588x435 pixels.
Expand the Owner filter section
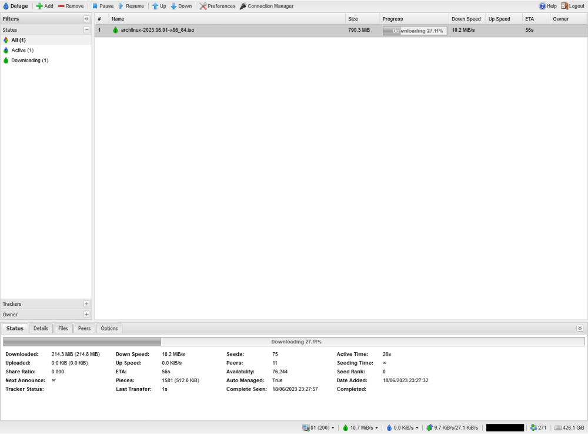click(x=86, y=315)
